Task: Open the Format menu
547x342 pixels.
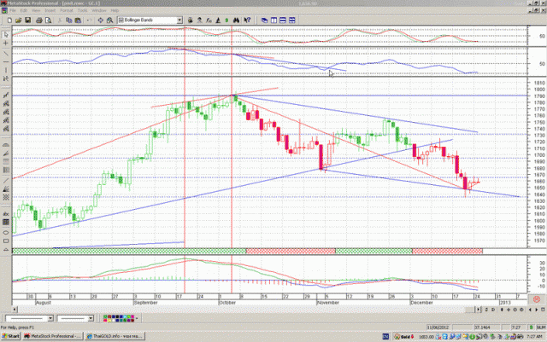Action: pos(67,10)
